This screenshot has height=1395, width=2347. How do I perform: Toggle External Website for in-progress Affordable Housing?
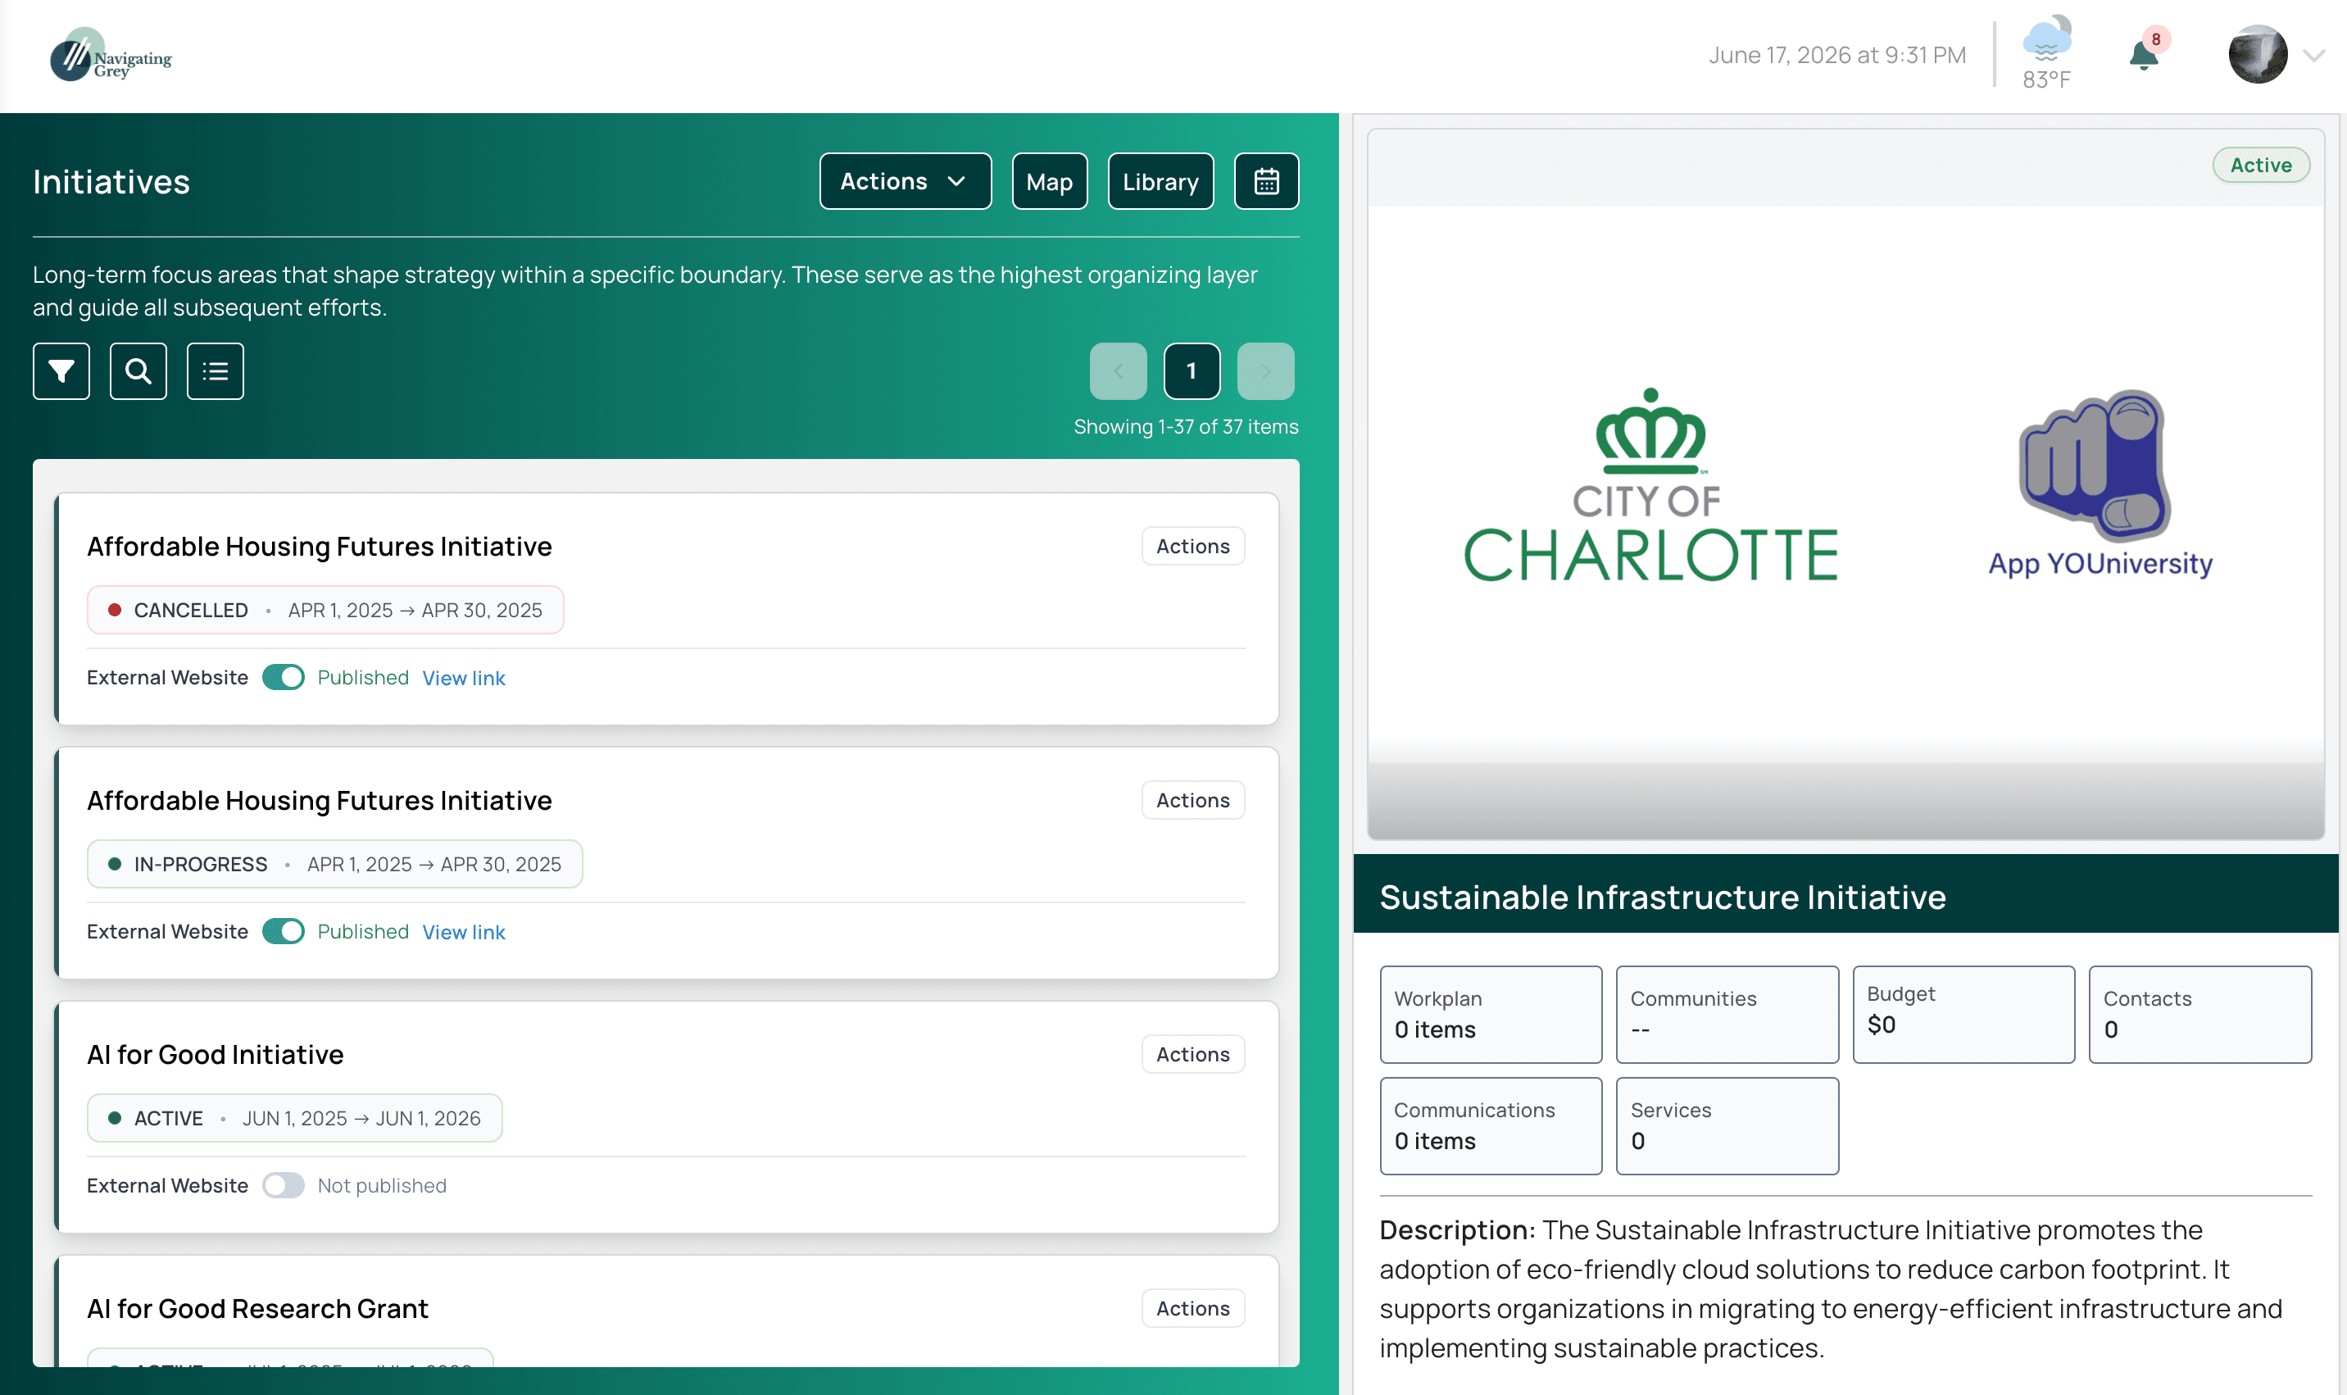(283, 930)
